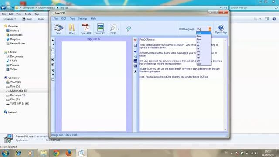279x157 pixels.
Task: Open Documents library in Explorer sidebar
Action: pyautogui.click(x=14, y=56)
